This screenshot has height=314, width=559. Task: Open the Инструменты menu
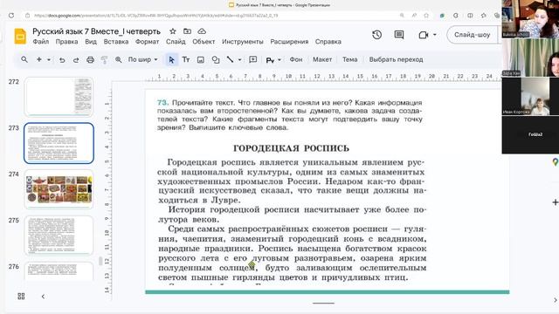(243, 42)
